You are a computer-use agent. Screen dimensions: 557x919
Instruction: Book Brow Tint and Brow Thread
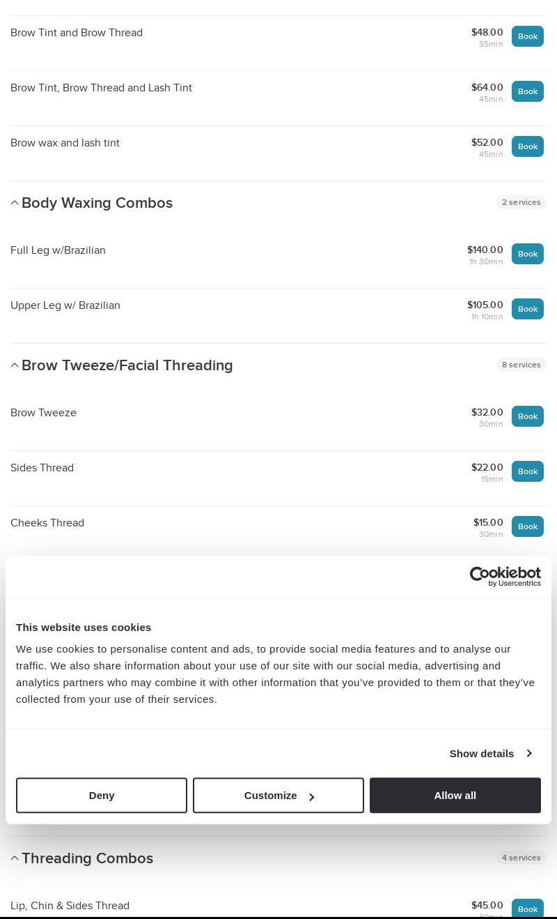coord(527,36)
